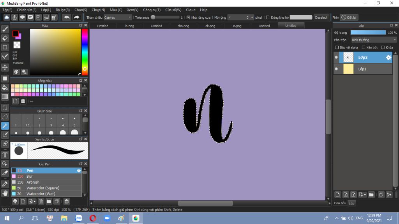Toggle visibility of Lớp2 layer
The width and height of the screenshot is (399, 224).
(336, 58)
